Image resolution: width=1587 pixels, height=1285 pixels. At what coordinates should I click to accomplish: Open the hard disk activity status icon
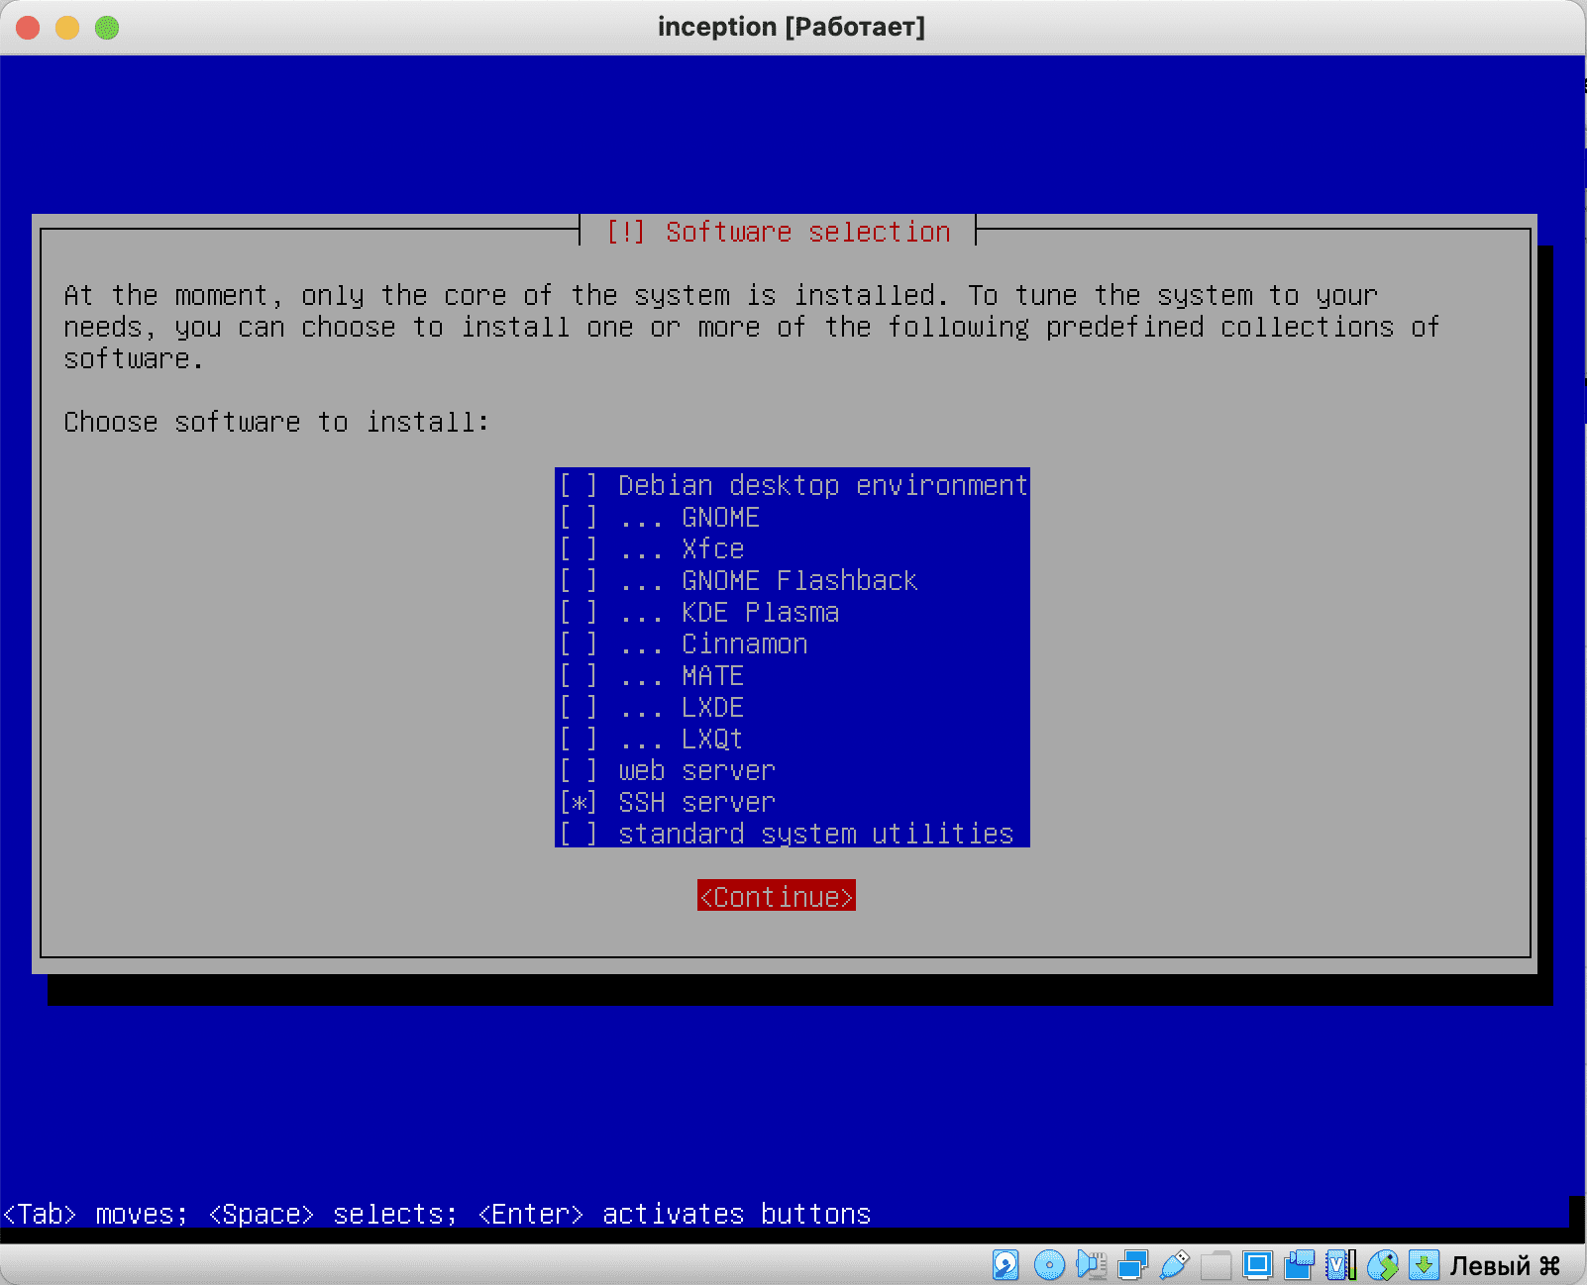[1005, 1264]
